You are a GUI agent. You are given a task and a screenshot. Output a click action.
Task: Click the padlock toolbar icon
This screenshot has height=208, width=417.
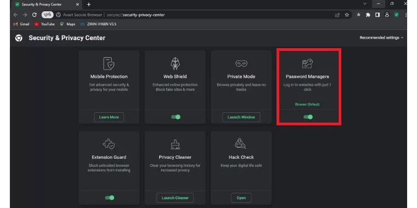click(x=358, y=15)
